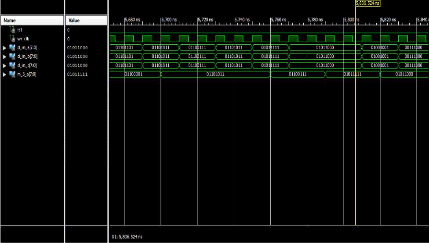Click the 5,820 ns ruler mark
429x243 pixels.
pos(388,20)
